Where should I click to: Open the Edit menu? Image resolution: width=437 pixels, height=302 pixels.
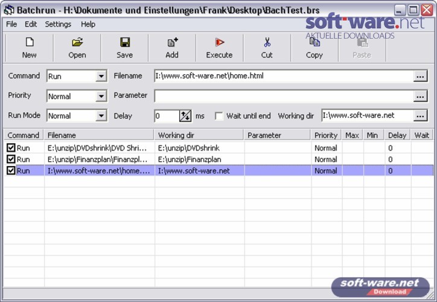[x=31, y=24]
